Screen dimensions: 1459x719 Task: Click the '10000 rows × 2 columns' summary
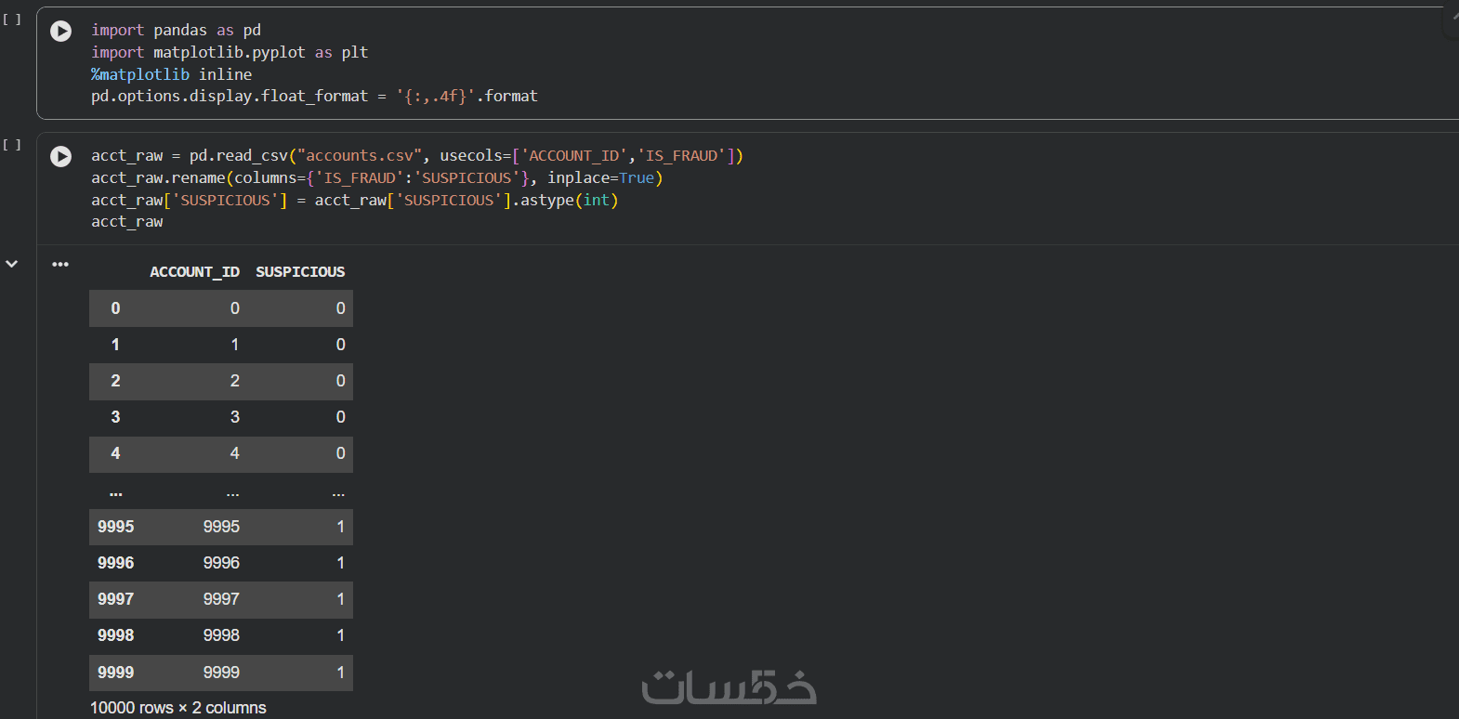(x=178, y=708)
